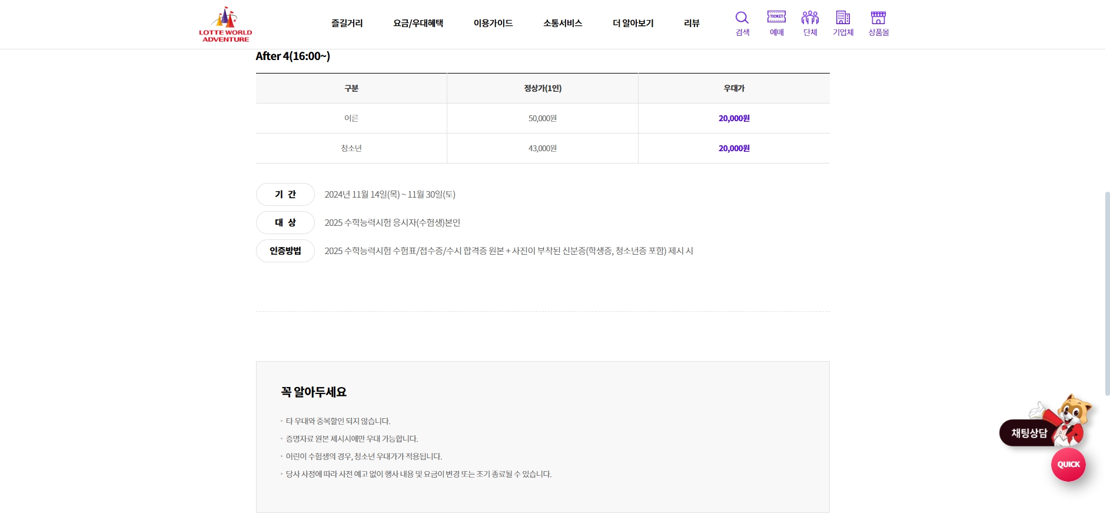Click the 대 상 label pill
Screen dimensions: 1110x517
pos(285,222)
